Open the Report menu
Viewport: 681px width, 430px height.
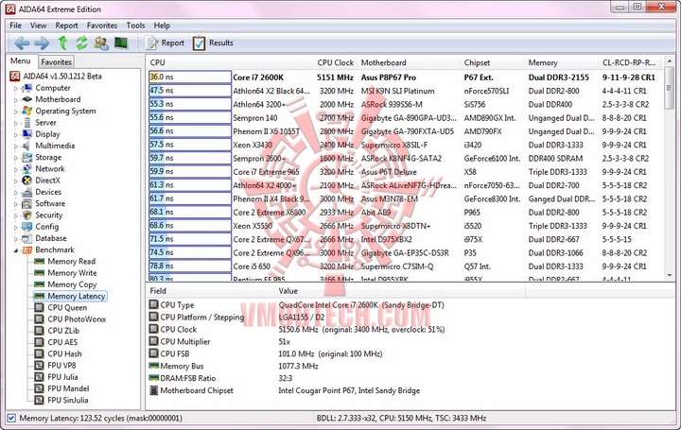[66, 26]
